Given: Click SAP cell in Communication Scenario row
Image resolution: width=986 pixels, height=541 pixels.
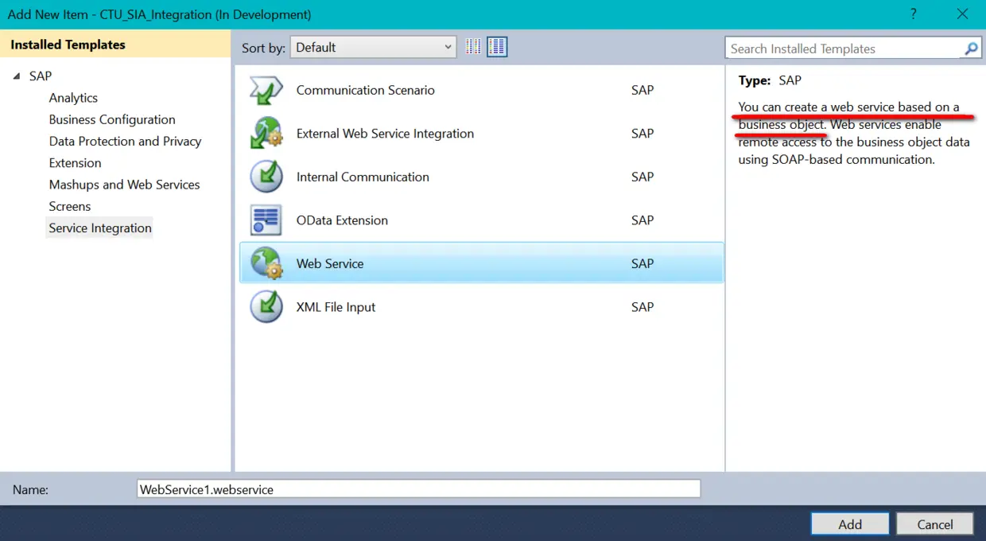Looking at the screenshot, I should [642, 90].
